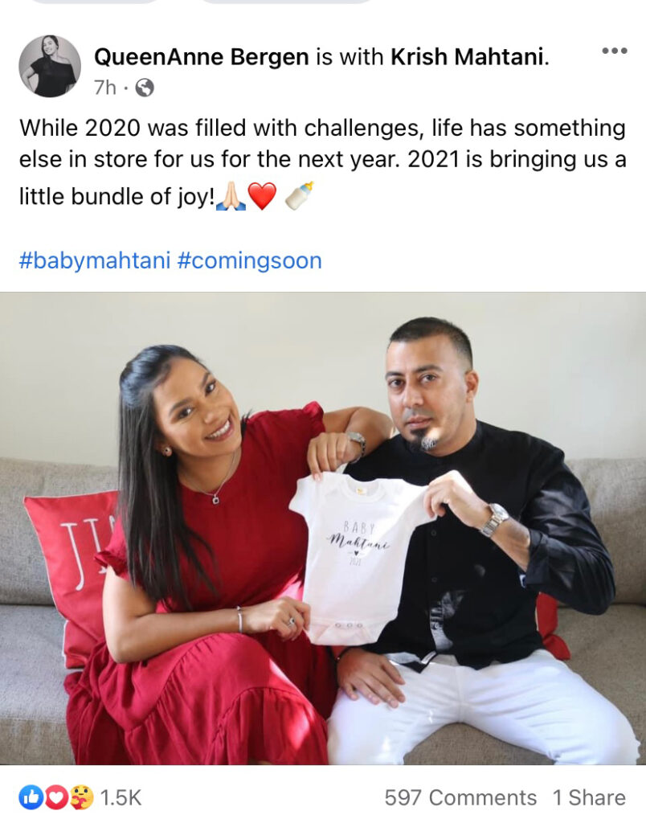Click the red Love reaction icon

(57, 798)
